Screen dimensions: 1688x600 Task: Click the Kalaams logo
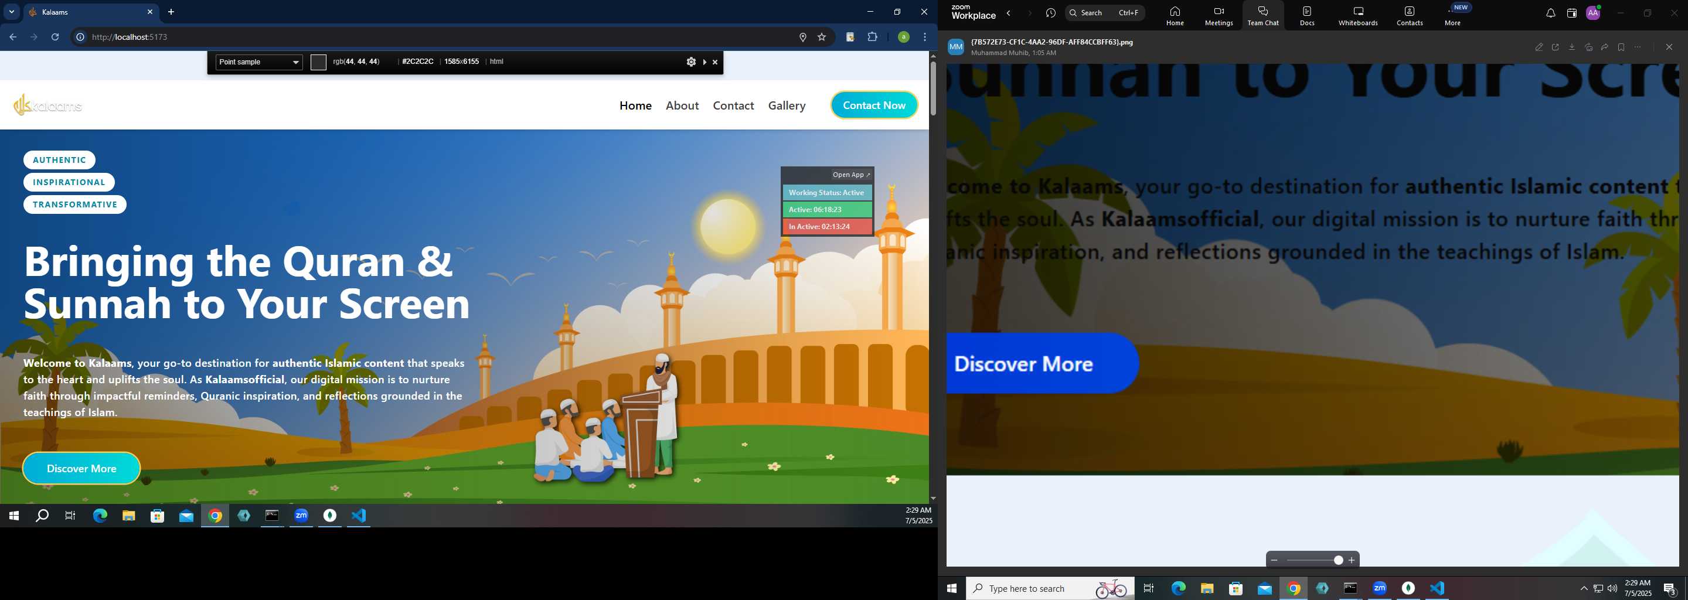click(x=48, y=105)
